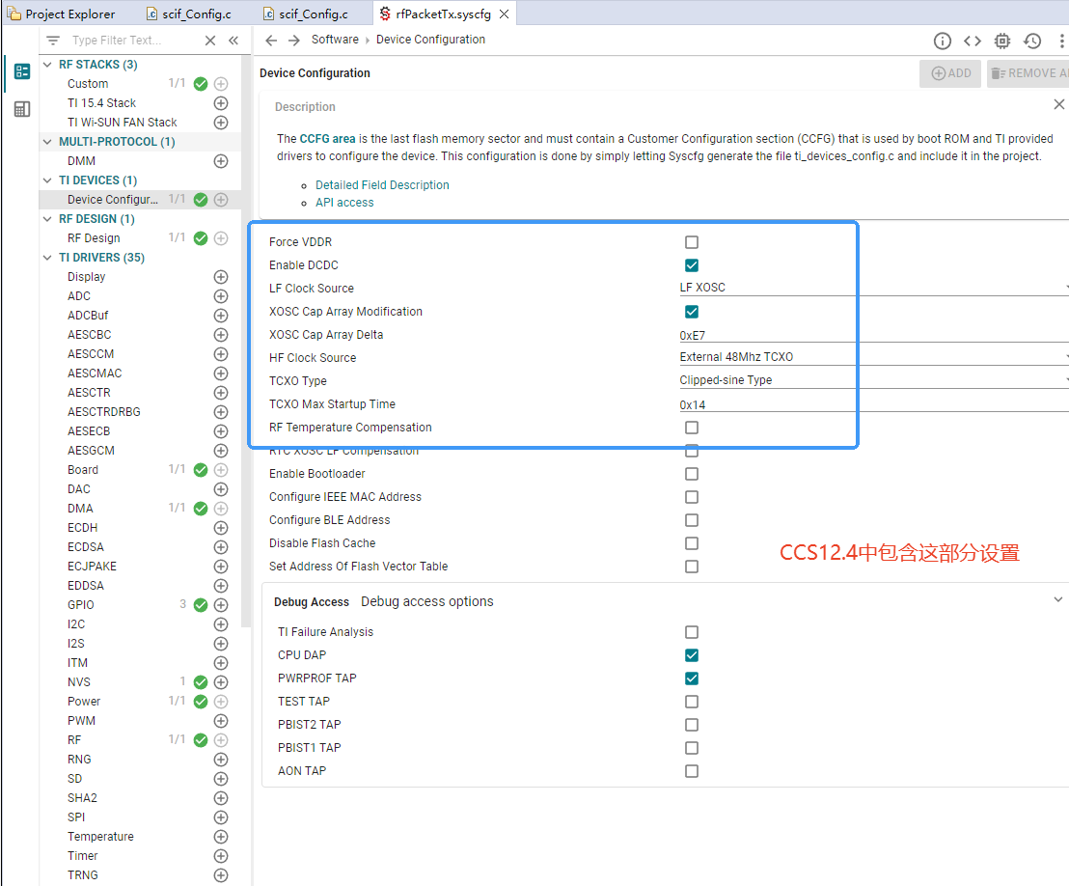This screenshot has width=1069, height=886.
Task: Close the rfPacketTx.syscfg tab
Action: [x=504, y=14]
